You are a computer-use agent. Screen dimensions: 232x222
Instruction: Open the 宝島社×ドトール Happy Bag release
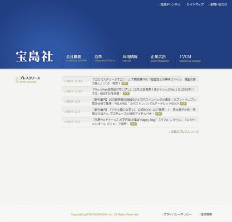[x=143, y=122]
